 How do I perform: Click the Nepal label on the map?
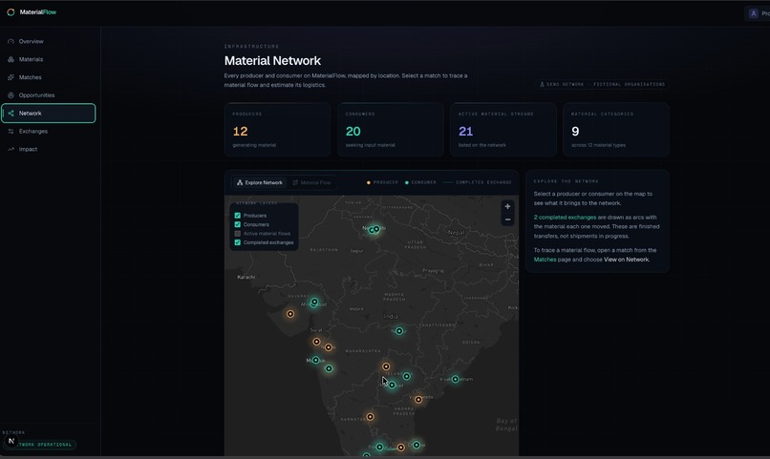(457, 233)
